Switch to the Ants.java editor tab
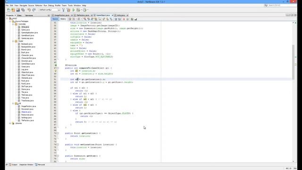The height and width of the screenshot is (170, 302). [121, 15]
